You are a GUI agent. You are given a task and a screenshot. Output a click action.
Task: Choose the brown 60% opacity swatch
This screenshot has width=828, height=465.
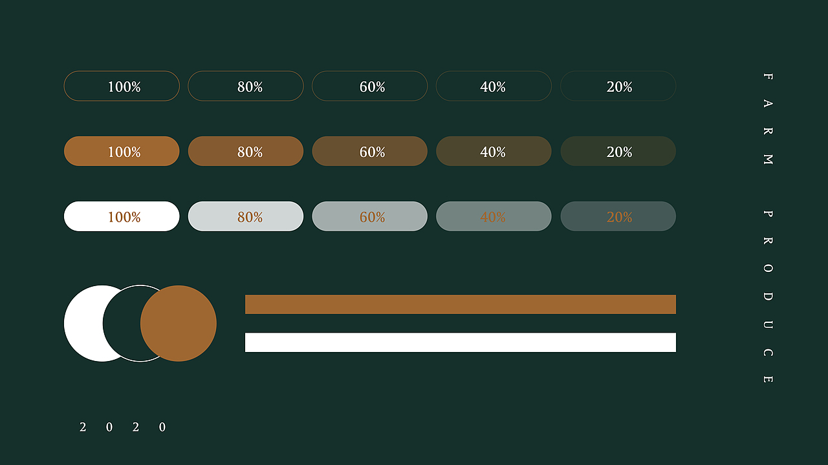click(x=370, y=151)
